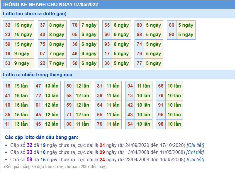Select number 37 with 8 ngày

pos(43,25)
